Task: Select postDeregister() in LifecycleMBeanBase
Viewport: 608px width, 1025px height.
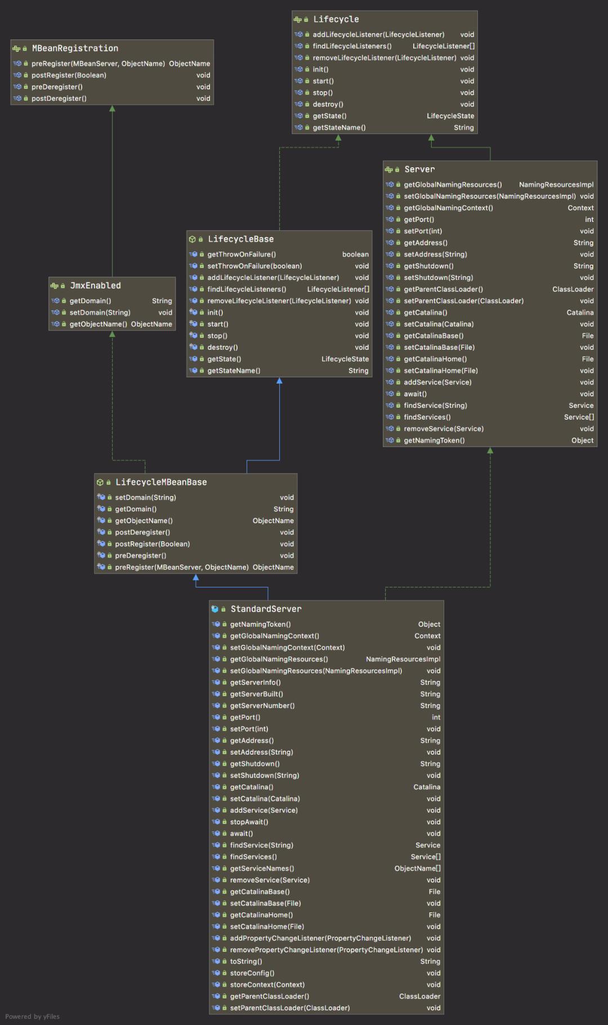Action: coord(142,532)
